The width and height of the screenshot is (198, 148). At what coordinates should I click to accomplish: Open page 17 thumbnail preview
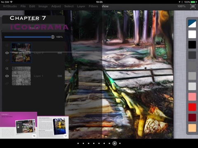(53, 127)
